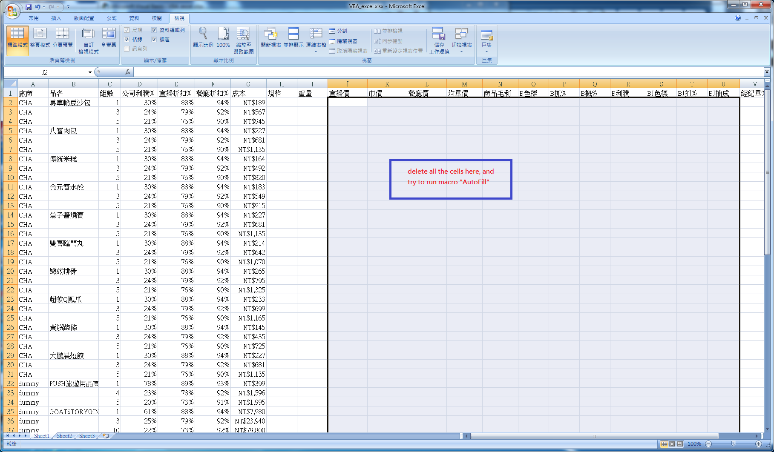Open the Name Box dropdown arrow
This screenshot has height=452, width=774.
90,72
